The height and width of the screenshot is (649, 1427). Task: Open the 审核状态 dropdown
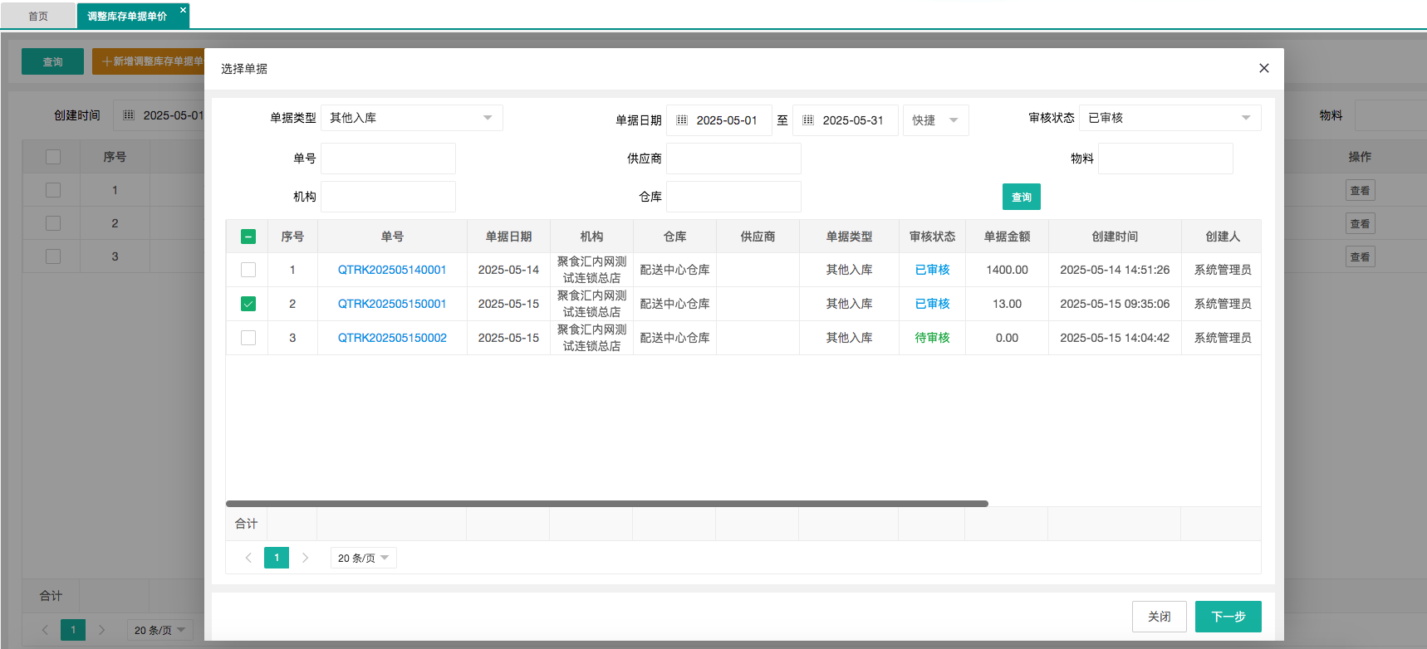pyautogui.click(x=1170, y=118)
